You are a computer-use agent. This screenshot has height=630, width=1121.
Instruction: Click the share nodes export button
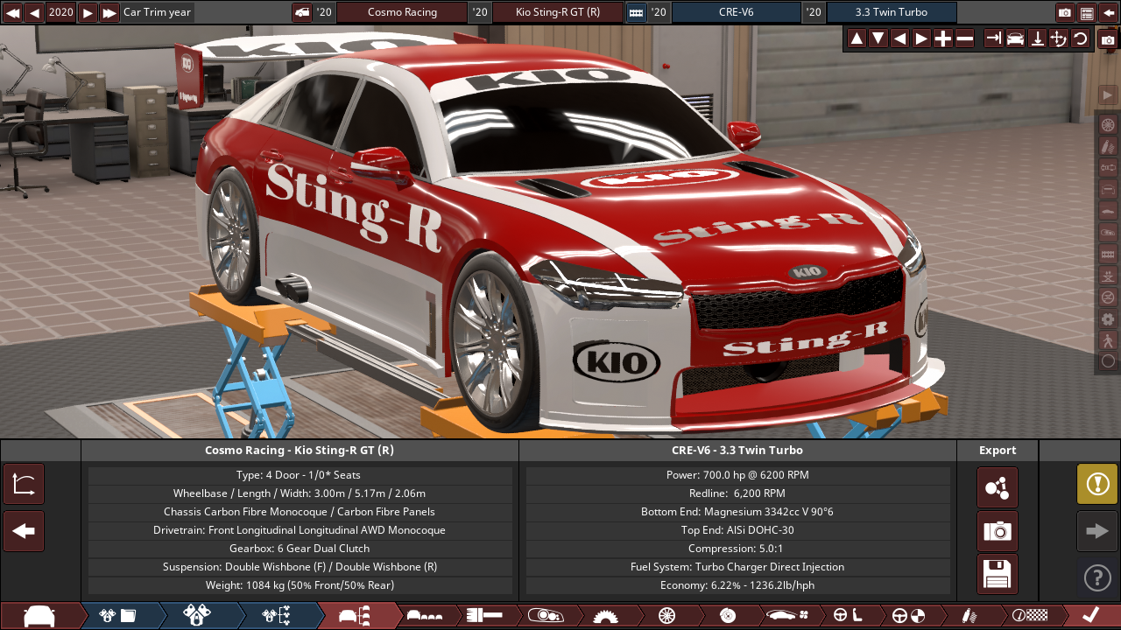click(998, 487)
